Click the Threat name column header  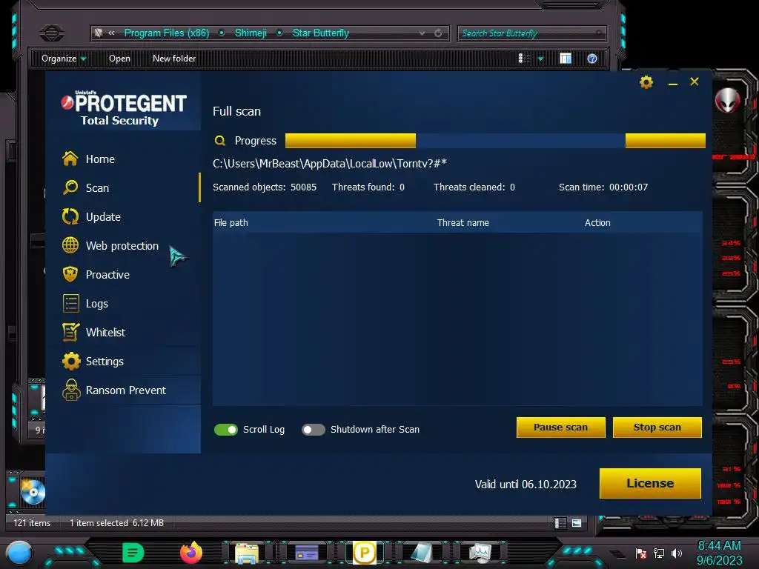(463, 222)
